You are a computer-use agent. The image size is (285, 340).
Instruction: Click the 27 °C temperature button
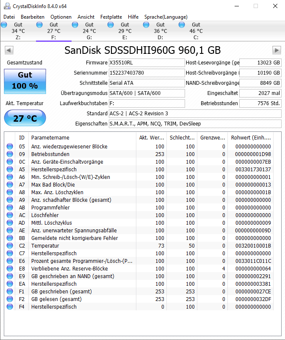[25, 118]
